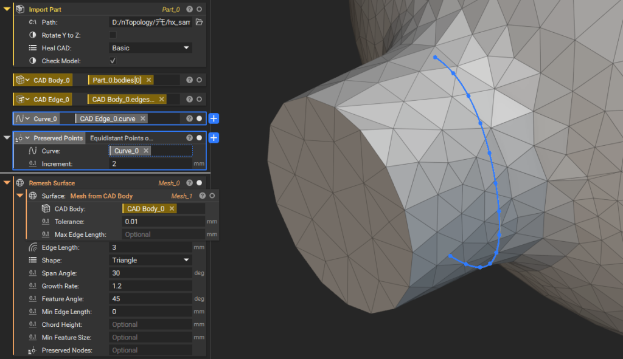Toggle visibility circle of Remesh Surface Mesh_0

[199, 183]
